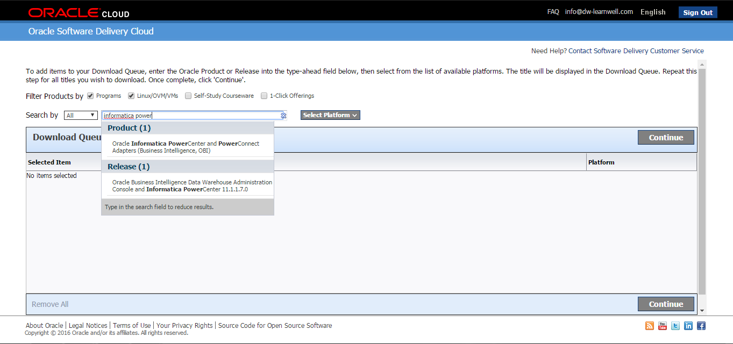The width and height of the screenshot is (733, 344).
Task: Select Oracle Informatica PowerCenter and PowerConnect Adapters product
Action: (188, 147)
